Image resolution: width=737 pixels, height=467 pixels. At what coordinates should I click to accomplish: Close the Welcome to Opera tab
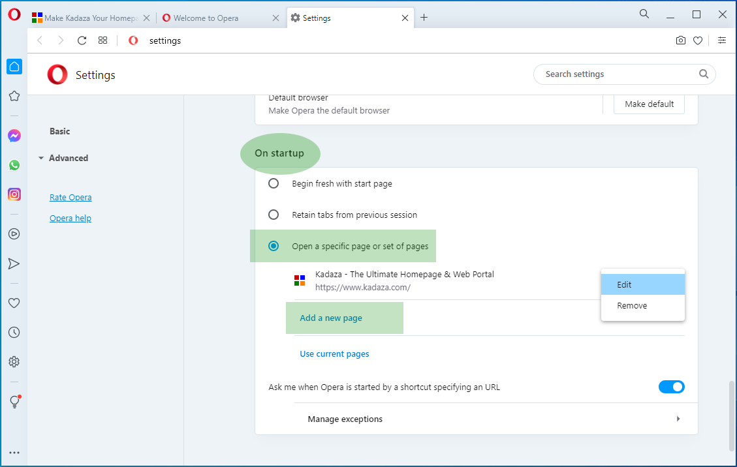[x=276, y=18]
